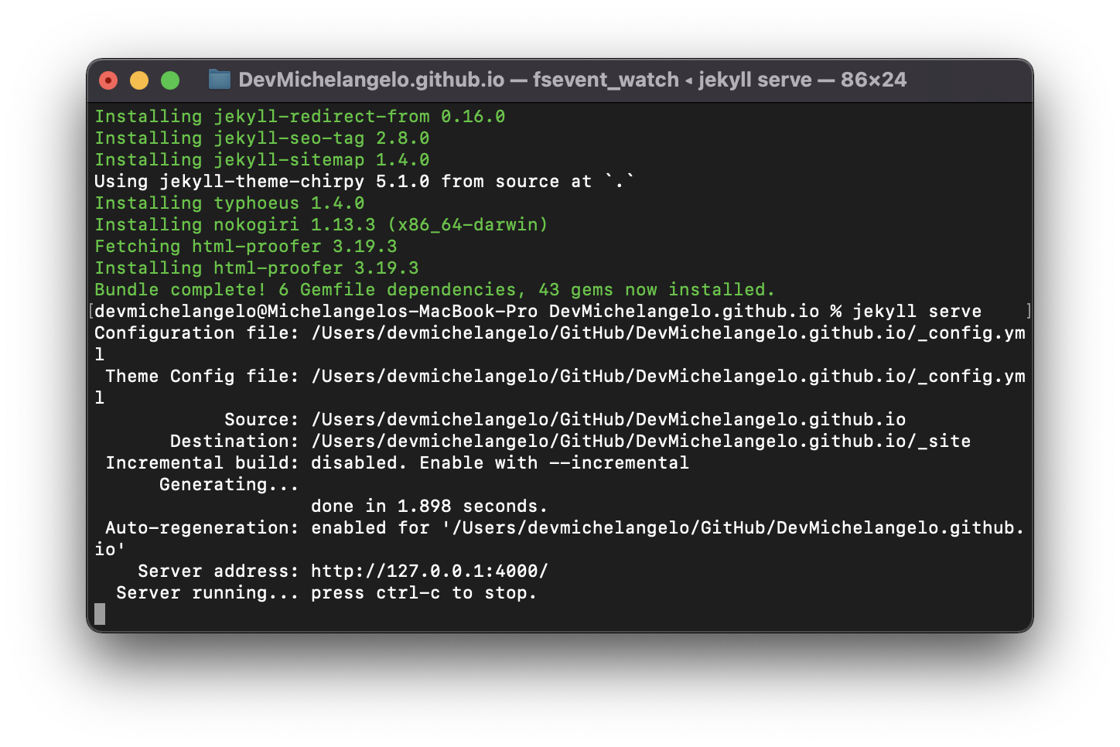Image resolution: width=1120 pixels, height=747 pixels.
Task: Click the yellow minimize button
Action: point(138,79)
